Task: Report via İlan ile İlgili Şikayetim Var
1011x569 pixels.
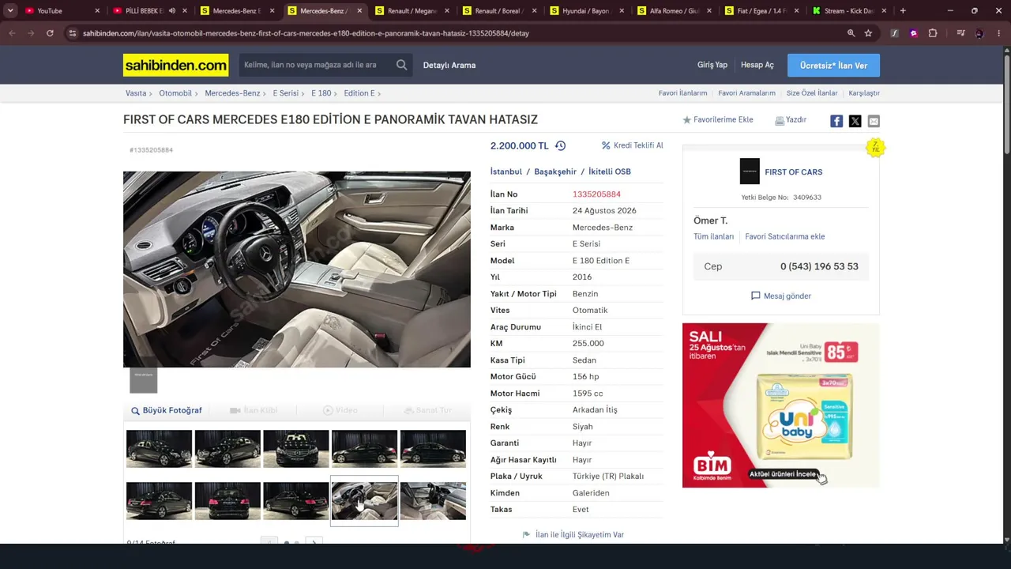Action: [573, 535]
